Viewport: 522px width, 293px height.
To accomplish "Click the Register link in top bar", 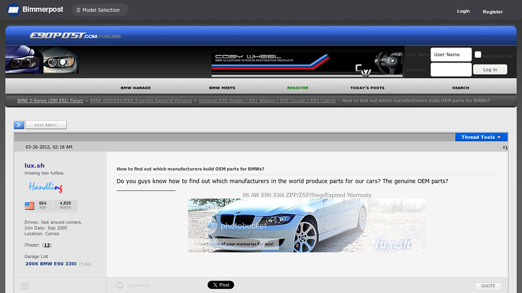I will coord(493,12).
